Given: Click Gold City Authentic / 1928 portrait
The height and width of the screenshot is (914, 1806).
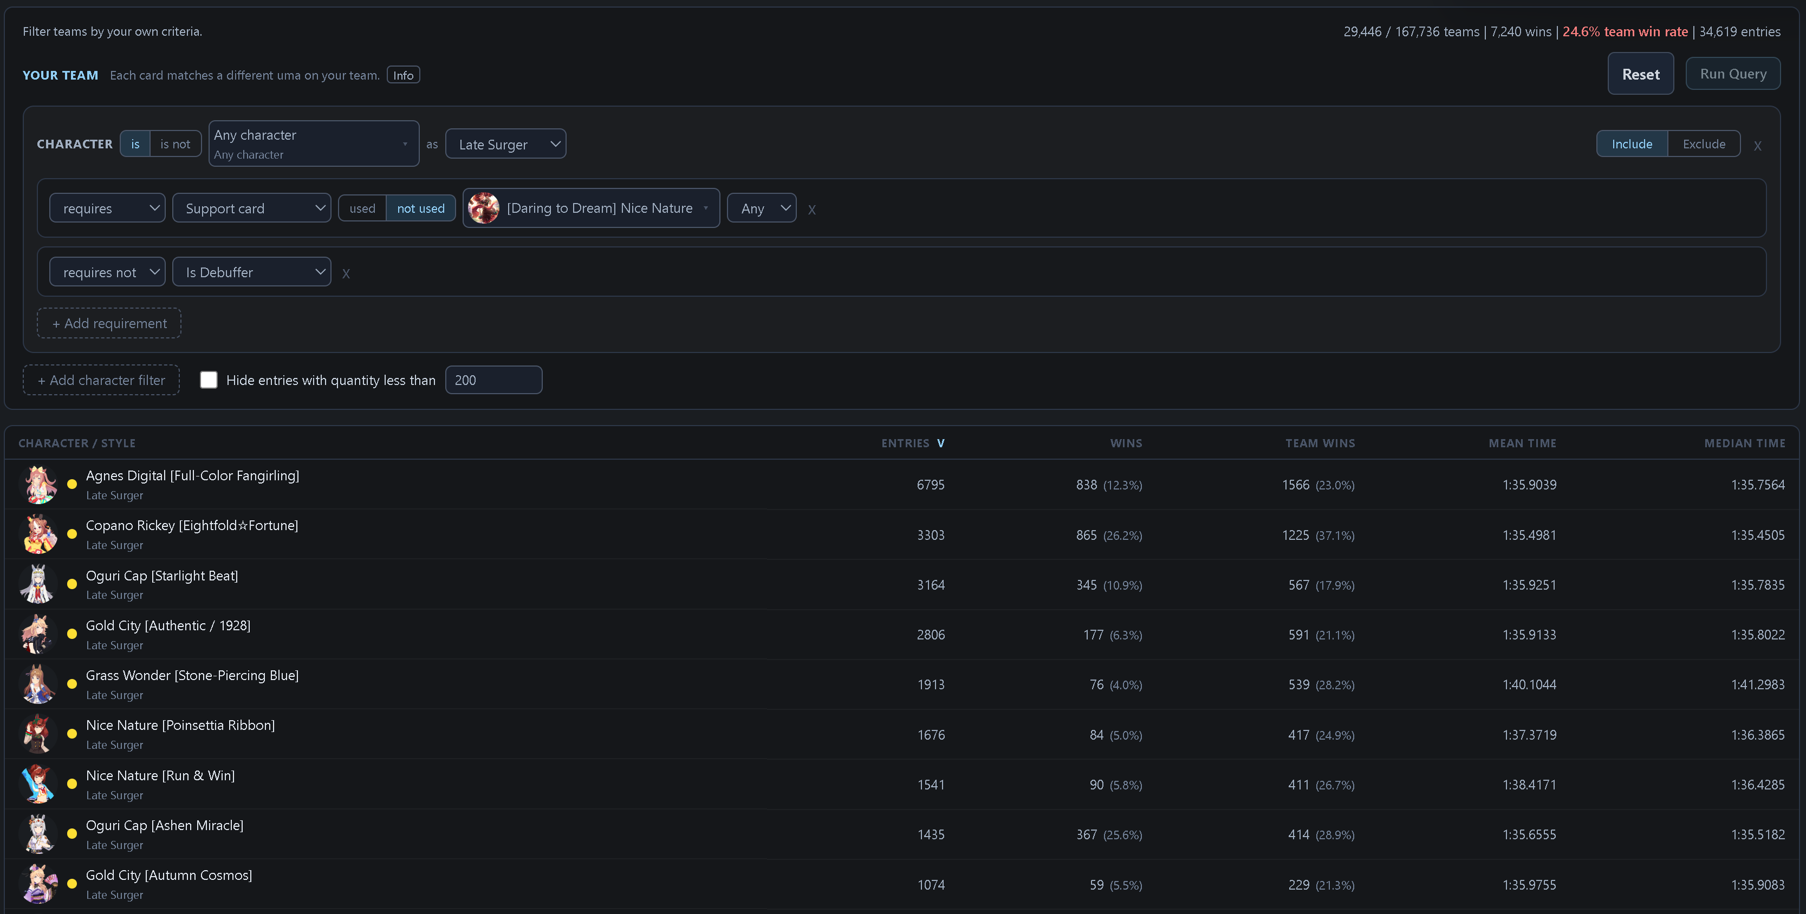Looking at the screenshot, I should [39, 635].
